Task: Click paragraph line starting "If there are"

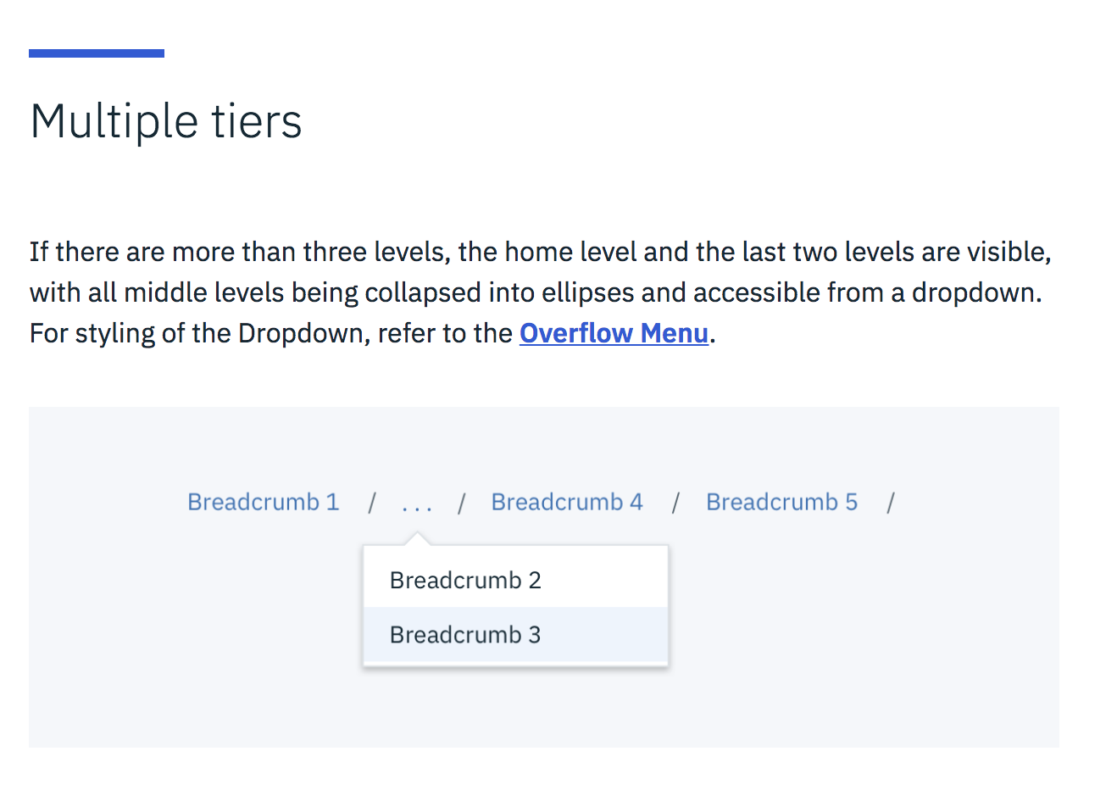Action: (x=540, y=252)
